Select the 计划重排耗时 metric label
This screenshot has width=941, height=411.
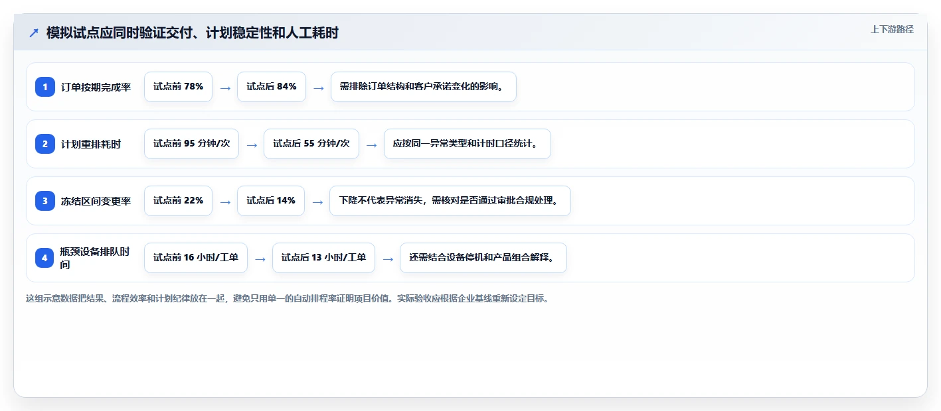point(91,144)
